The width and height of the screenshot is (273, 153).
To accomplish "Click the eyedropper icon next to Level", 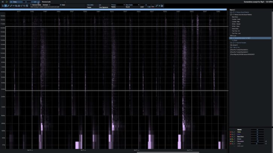I will point(157,6).
